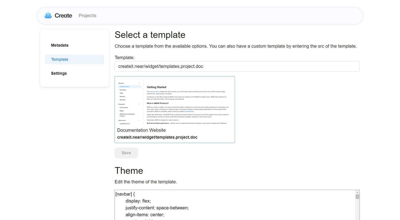Click the 'Template:' field label
The image size is (400, 220).
point(124,57)
